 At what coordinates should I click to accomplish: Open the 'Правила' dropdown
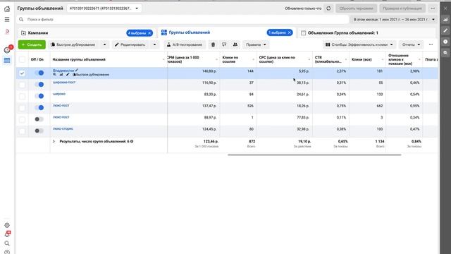(256, 44)
